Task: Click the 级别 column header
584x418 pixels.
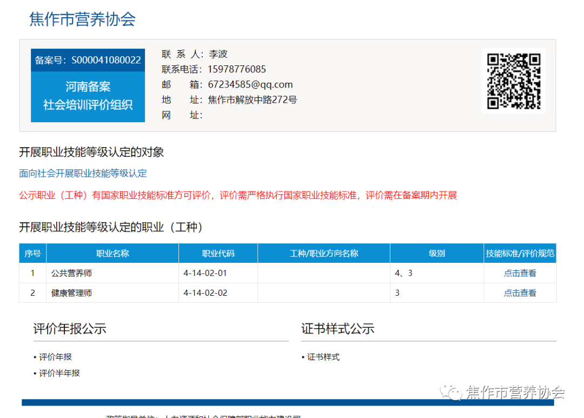Action: click(437, 253)
